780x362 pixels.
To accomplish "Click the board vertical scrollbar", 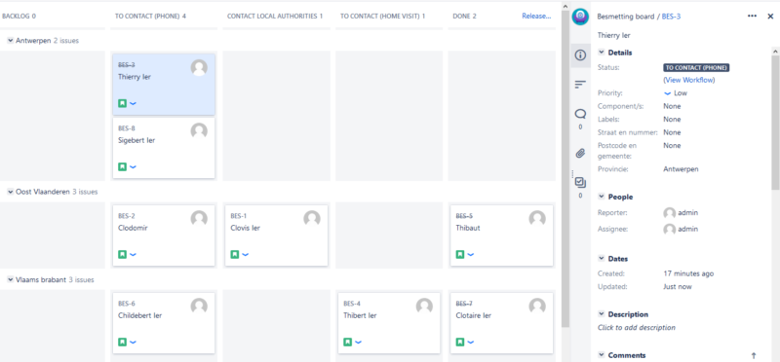I will 565,168.
